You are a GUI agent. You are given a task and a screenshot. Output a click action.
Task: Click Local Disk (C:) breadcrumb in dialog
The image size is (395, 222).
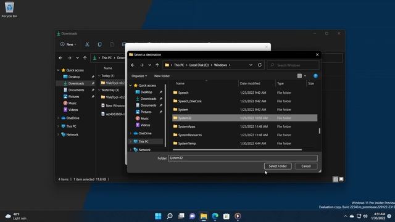199,65
